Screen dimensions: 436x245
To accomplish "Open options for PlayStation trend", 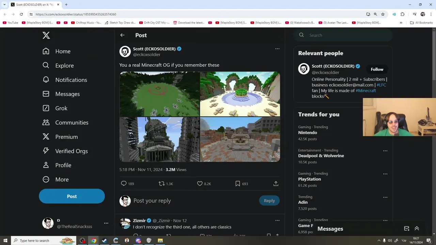I will (385, 174).
